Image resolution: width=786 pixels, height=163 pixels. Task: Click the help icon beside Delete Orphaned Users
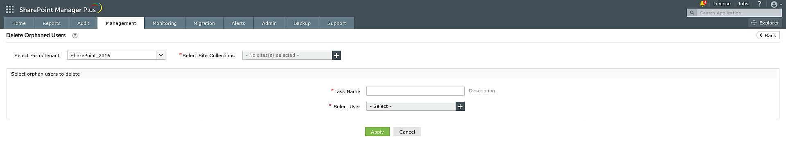point(75,36)
